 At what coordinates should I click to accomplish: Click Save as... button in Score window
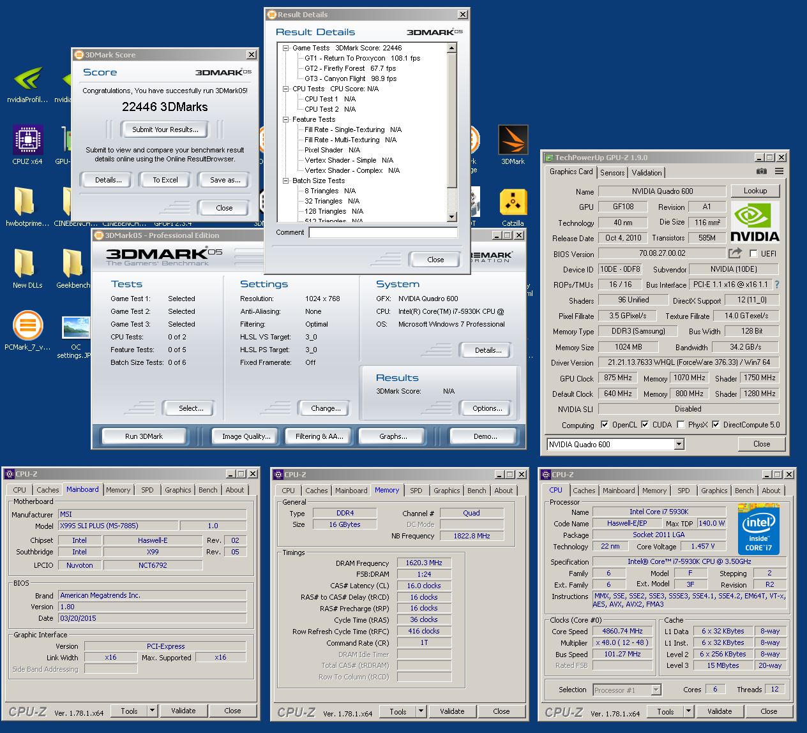(x=225, y=180)
